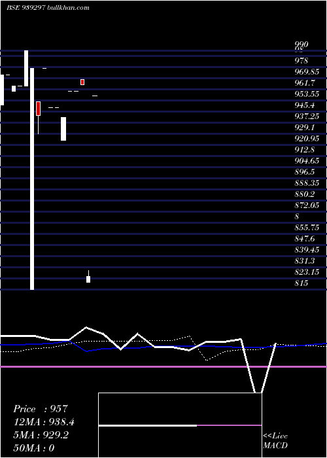Click the 5MA : 929.2 readout

coord(41,435)
